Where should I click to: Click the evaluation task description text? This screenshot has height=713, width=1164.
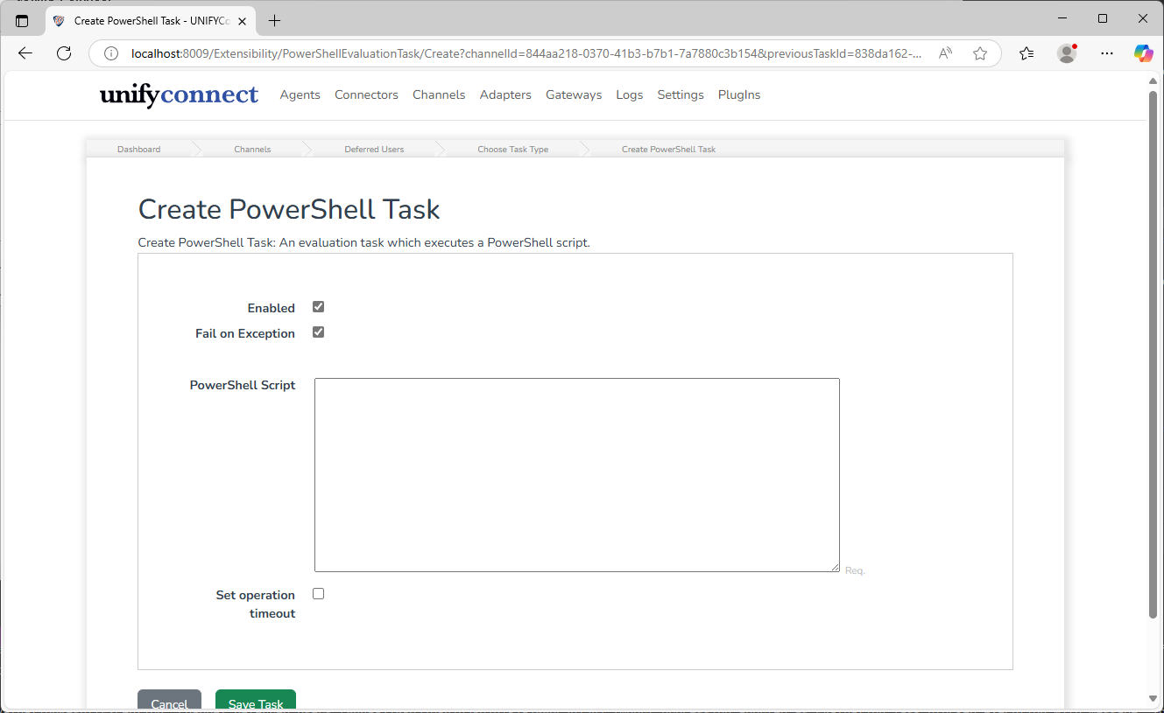point(364,242)
